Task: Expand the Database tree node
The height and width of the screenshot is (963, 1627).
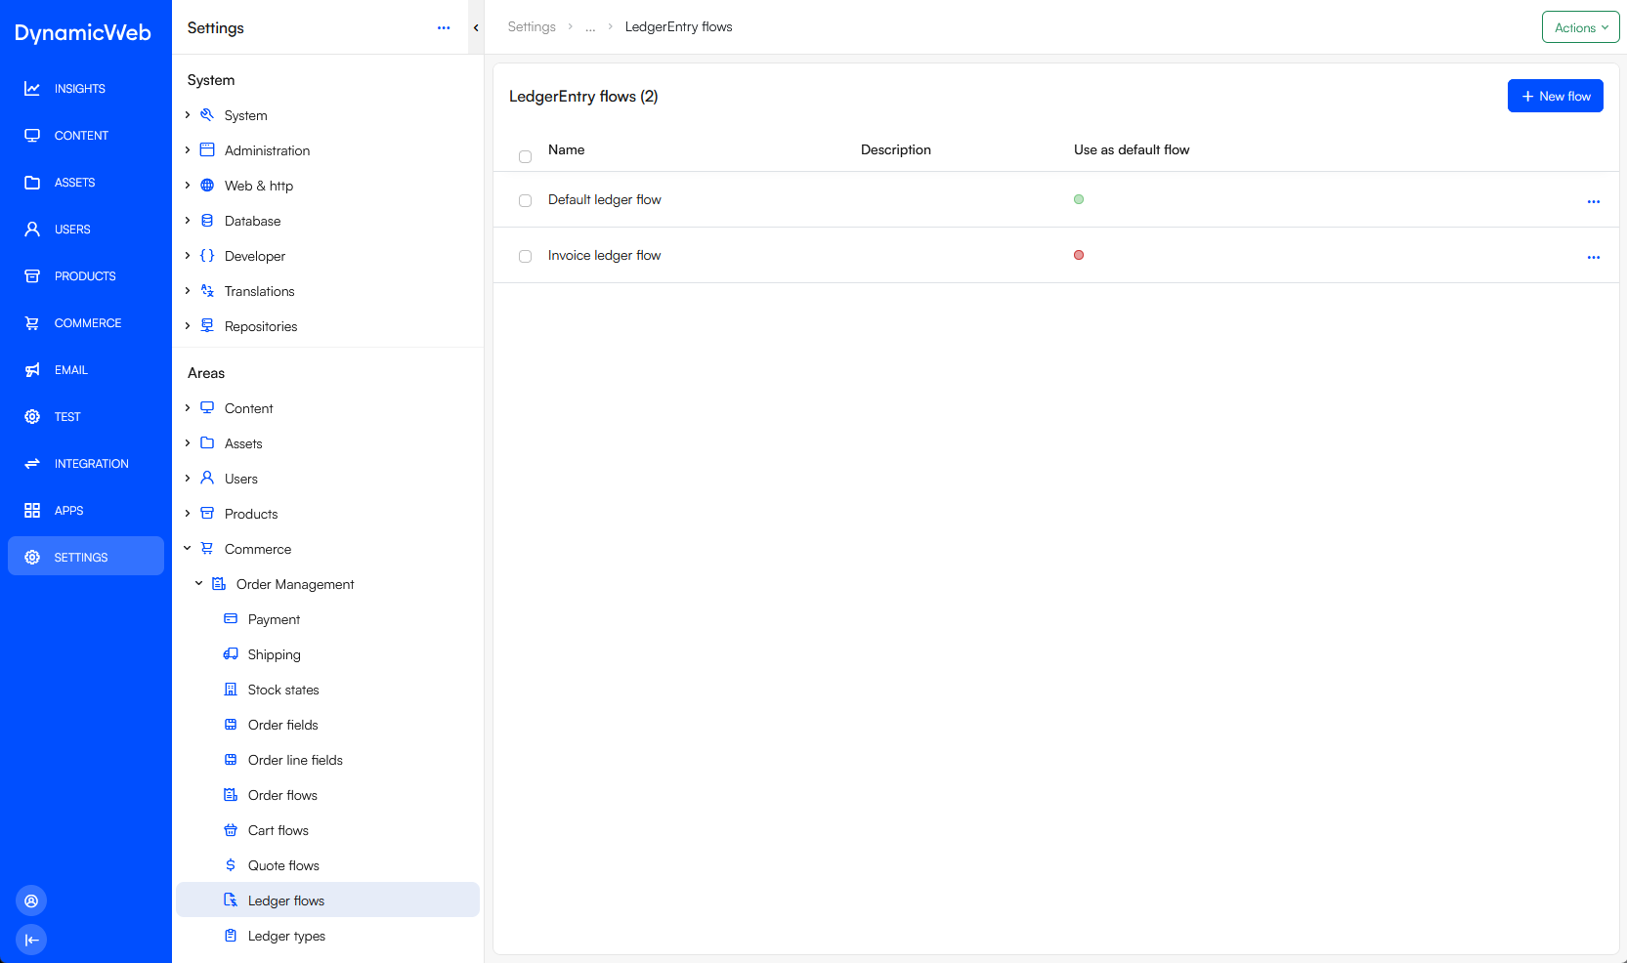Action: click(188, 221)
